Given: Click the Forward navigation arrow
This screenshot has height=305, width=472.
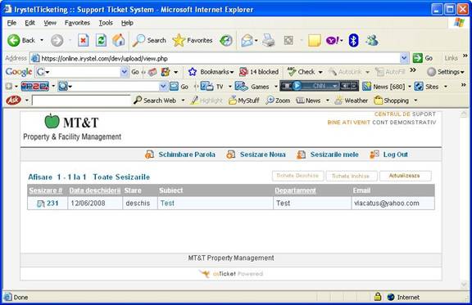Looking at the screenshot, I should click(x=57, y=40).
